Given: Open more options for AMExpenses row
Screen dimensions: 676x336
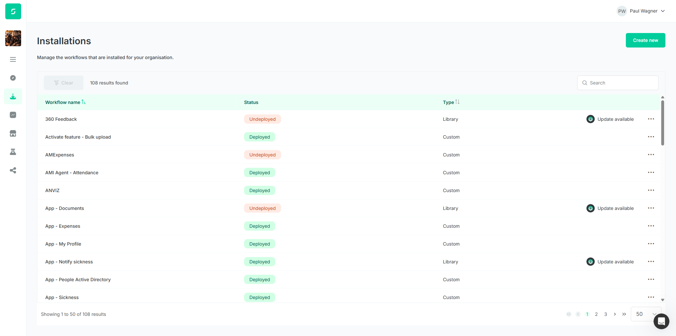Looking at the screenshot, I should [x=651, y=155].
